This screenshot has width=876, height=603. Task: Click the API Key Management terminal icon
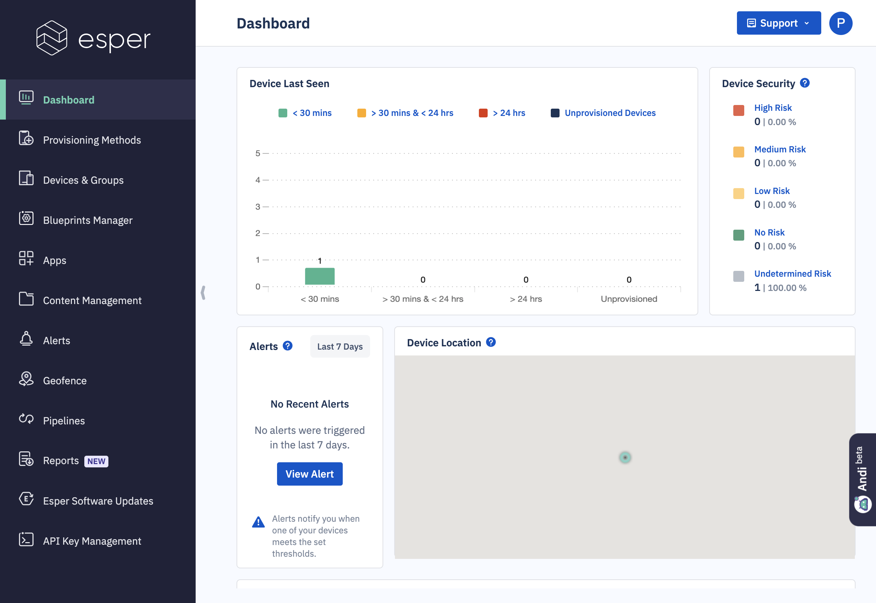26,540
